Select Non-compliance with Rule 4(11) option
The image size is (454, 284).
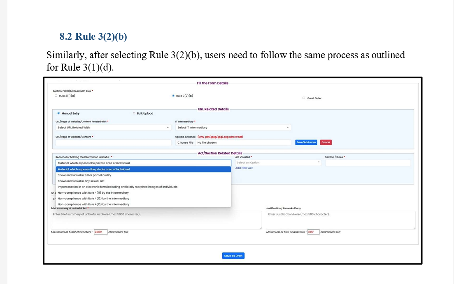[93, 192]
